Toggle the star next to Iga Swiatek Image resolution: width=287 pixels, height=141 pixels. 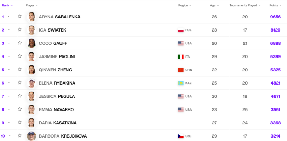20,29
